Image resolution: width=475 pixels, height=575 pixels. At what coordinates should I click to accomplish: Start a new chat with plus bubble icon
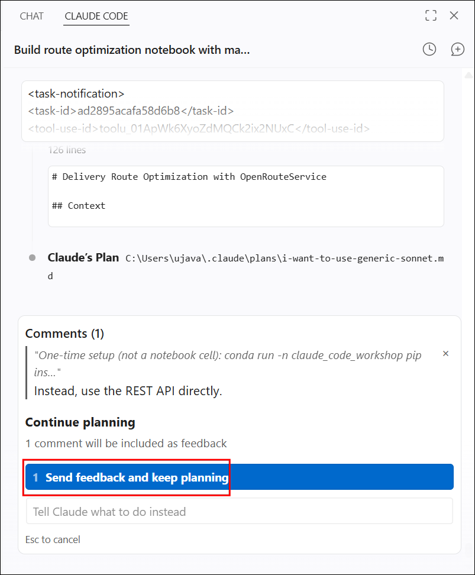point(457,49)
